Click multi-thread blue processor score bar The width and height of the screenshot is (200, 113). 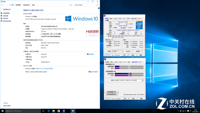tap(129, 74)
